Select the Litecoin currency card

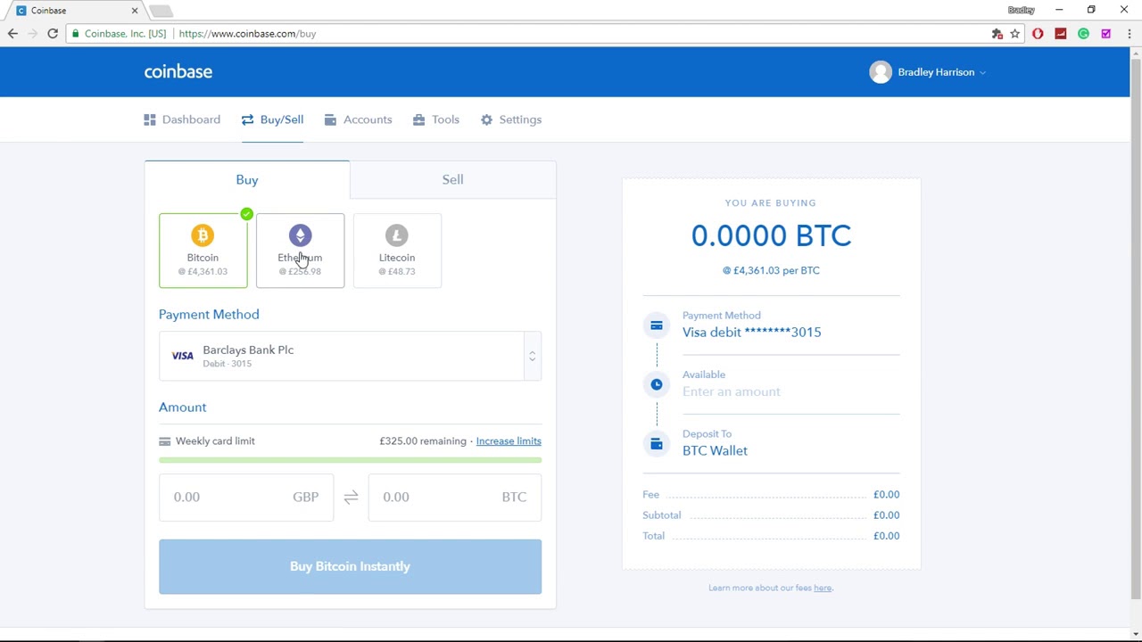pos(397,251)
